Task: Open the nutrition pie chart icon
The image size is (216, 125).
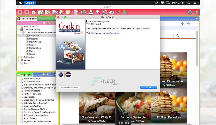Action: [x=83, y=12]
